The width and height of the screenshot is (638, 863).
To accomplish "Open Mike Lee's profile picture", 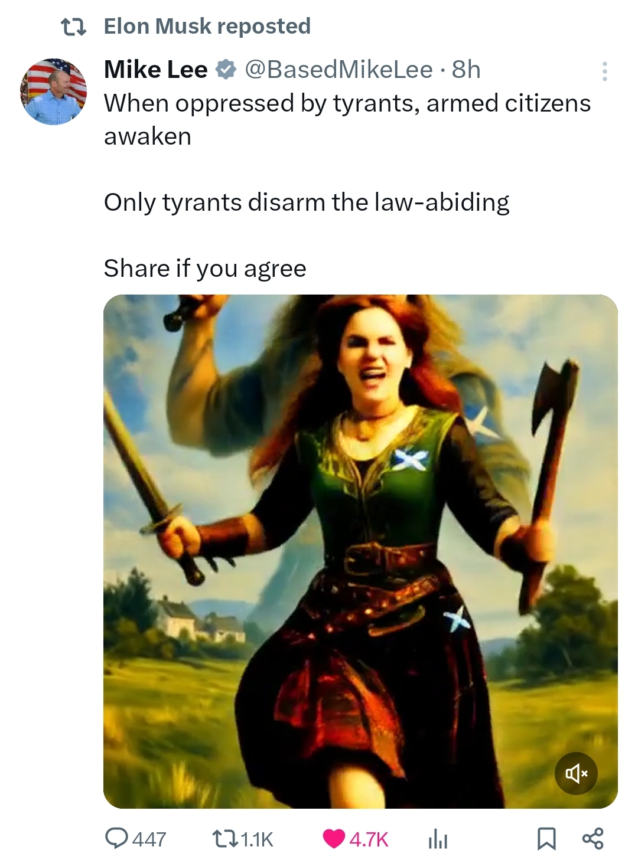I will [54, 91].
